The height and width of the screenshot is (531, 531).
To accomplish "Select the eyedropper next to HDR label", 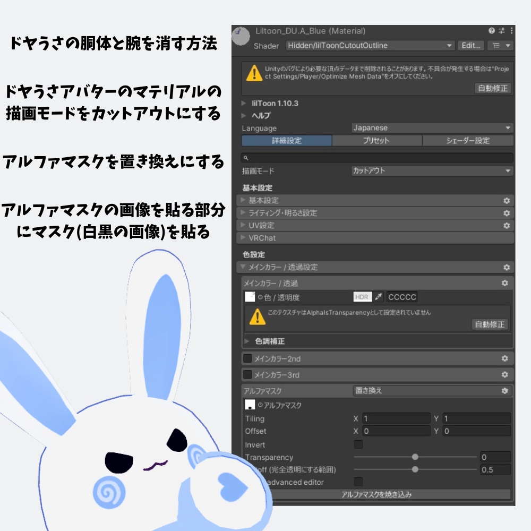I will [x=377, y=297].
